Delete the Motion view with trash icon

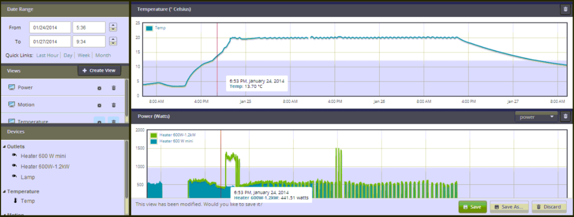(x=114, y=105)
